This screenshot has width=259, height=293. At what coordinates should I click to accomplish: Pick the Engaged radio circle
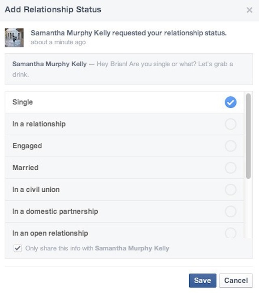[231, 146]
